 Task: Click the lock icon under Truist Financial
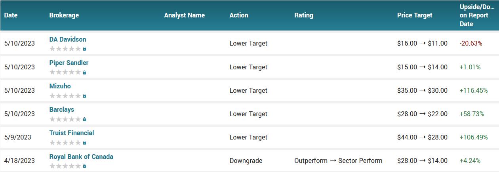pyautogui.click(x=84, y=143)
